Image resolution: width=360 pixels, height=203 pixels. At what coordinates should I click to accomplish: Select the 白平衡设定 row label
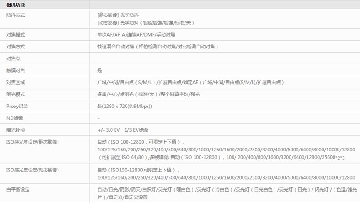[x=17, y=189]
